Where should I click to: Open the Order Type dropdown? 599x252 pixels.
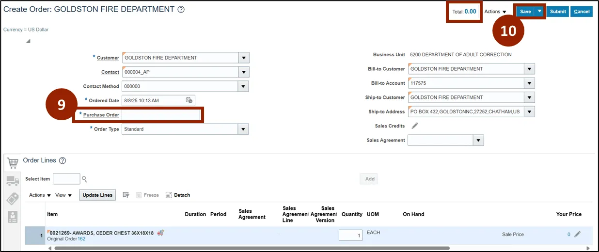click(x=244, y=129)
